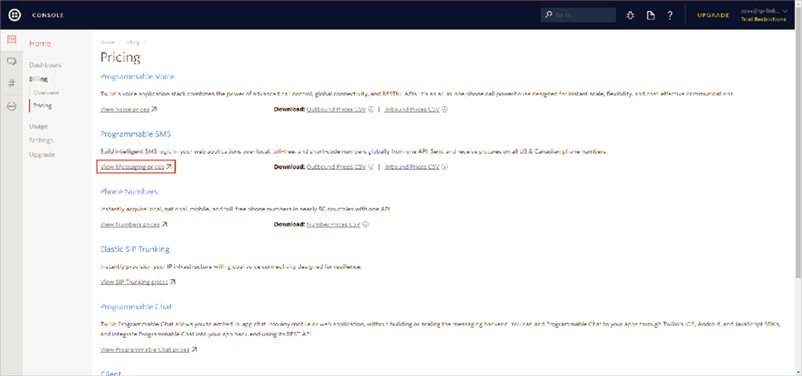Open the Trial Restrictions link
This screenshot has height=376, width=802.
tap(763, 20)
